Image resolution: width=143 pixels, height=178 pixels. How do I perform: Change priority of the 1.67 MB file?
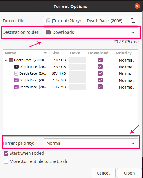pyautogui.click(x=126, y=87)
